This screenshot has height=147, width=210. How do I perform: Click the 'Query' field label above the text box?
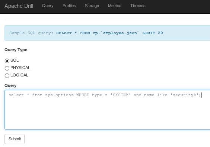pos(10,85)
